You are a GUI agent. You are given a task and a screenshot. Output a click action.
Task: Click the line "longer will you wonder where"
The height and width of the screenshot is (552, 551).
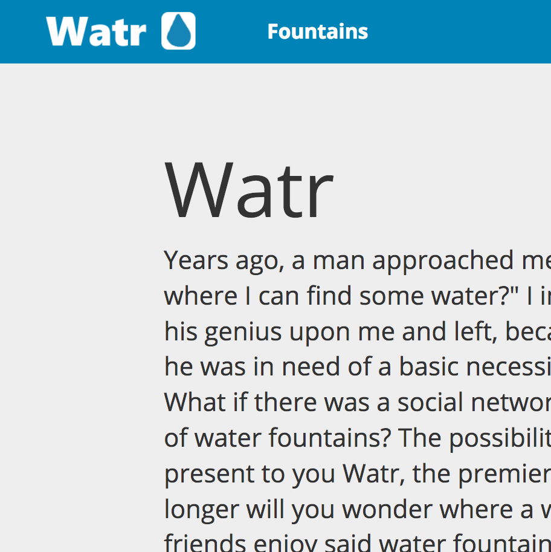356,510
